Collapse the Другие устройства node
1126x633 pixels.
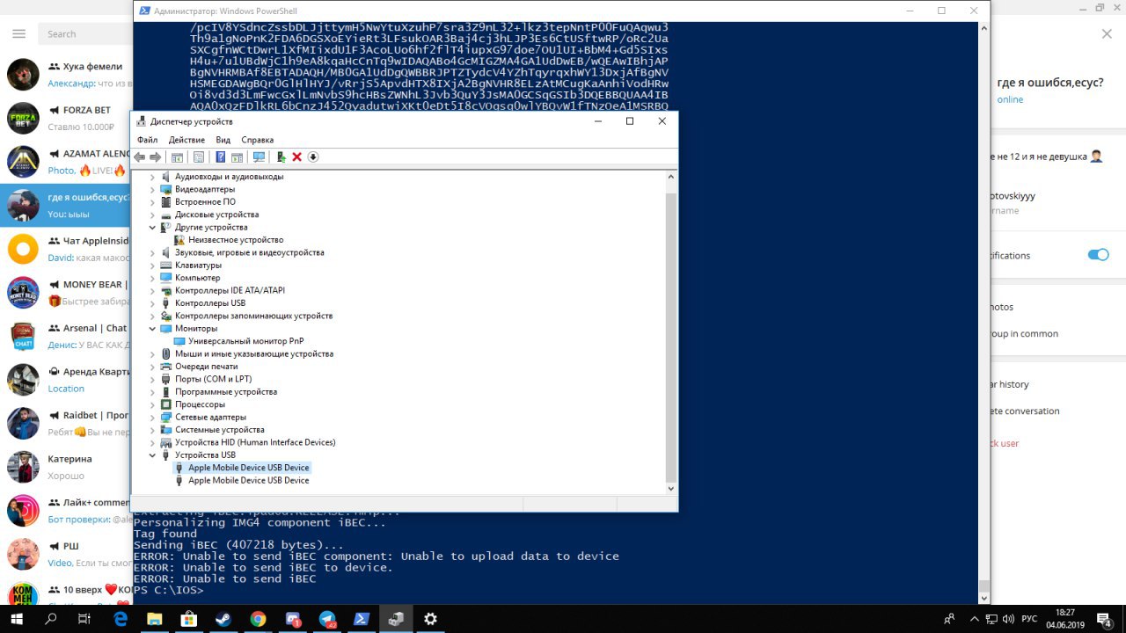coord(152,227)
